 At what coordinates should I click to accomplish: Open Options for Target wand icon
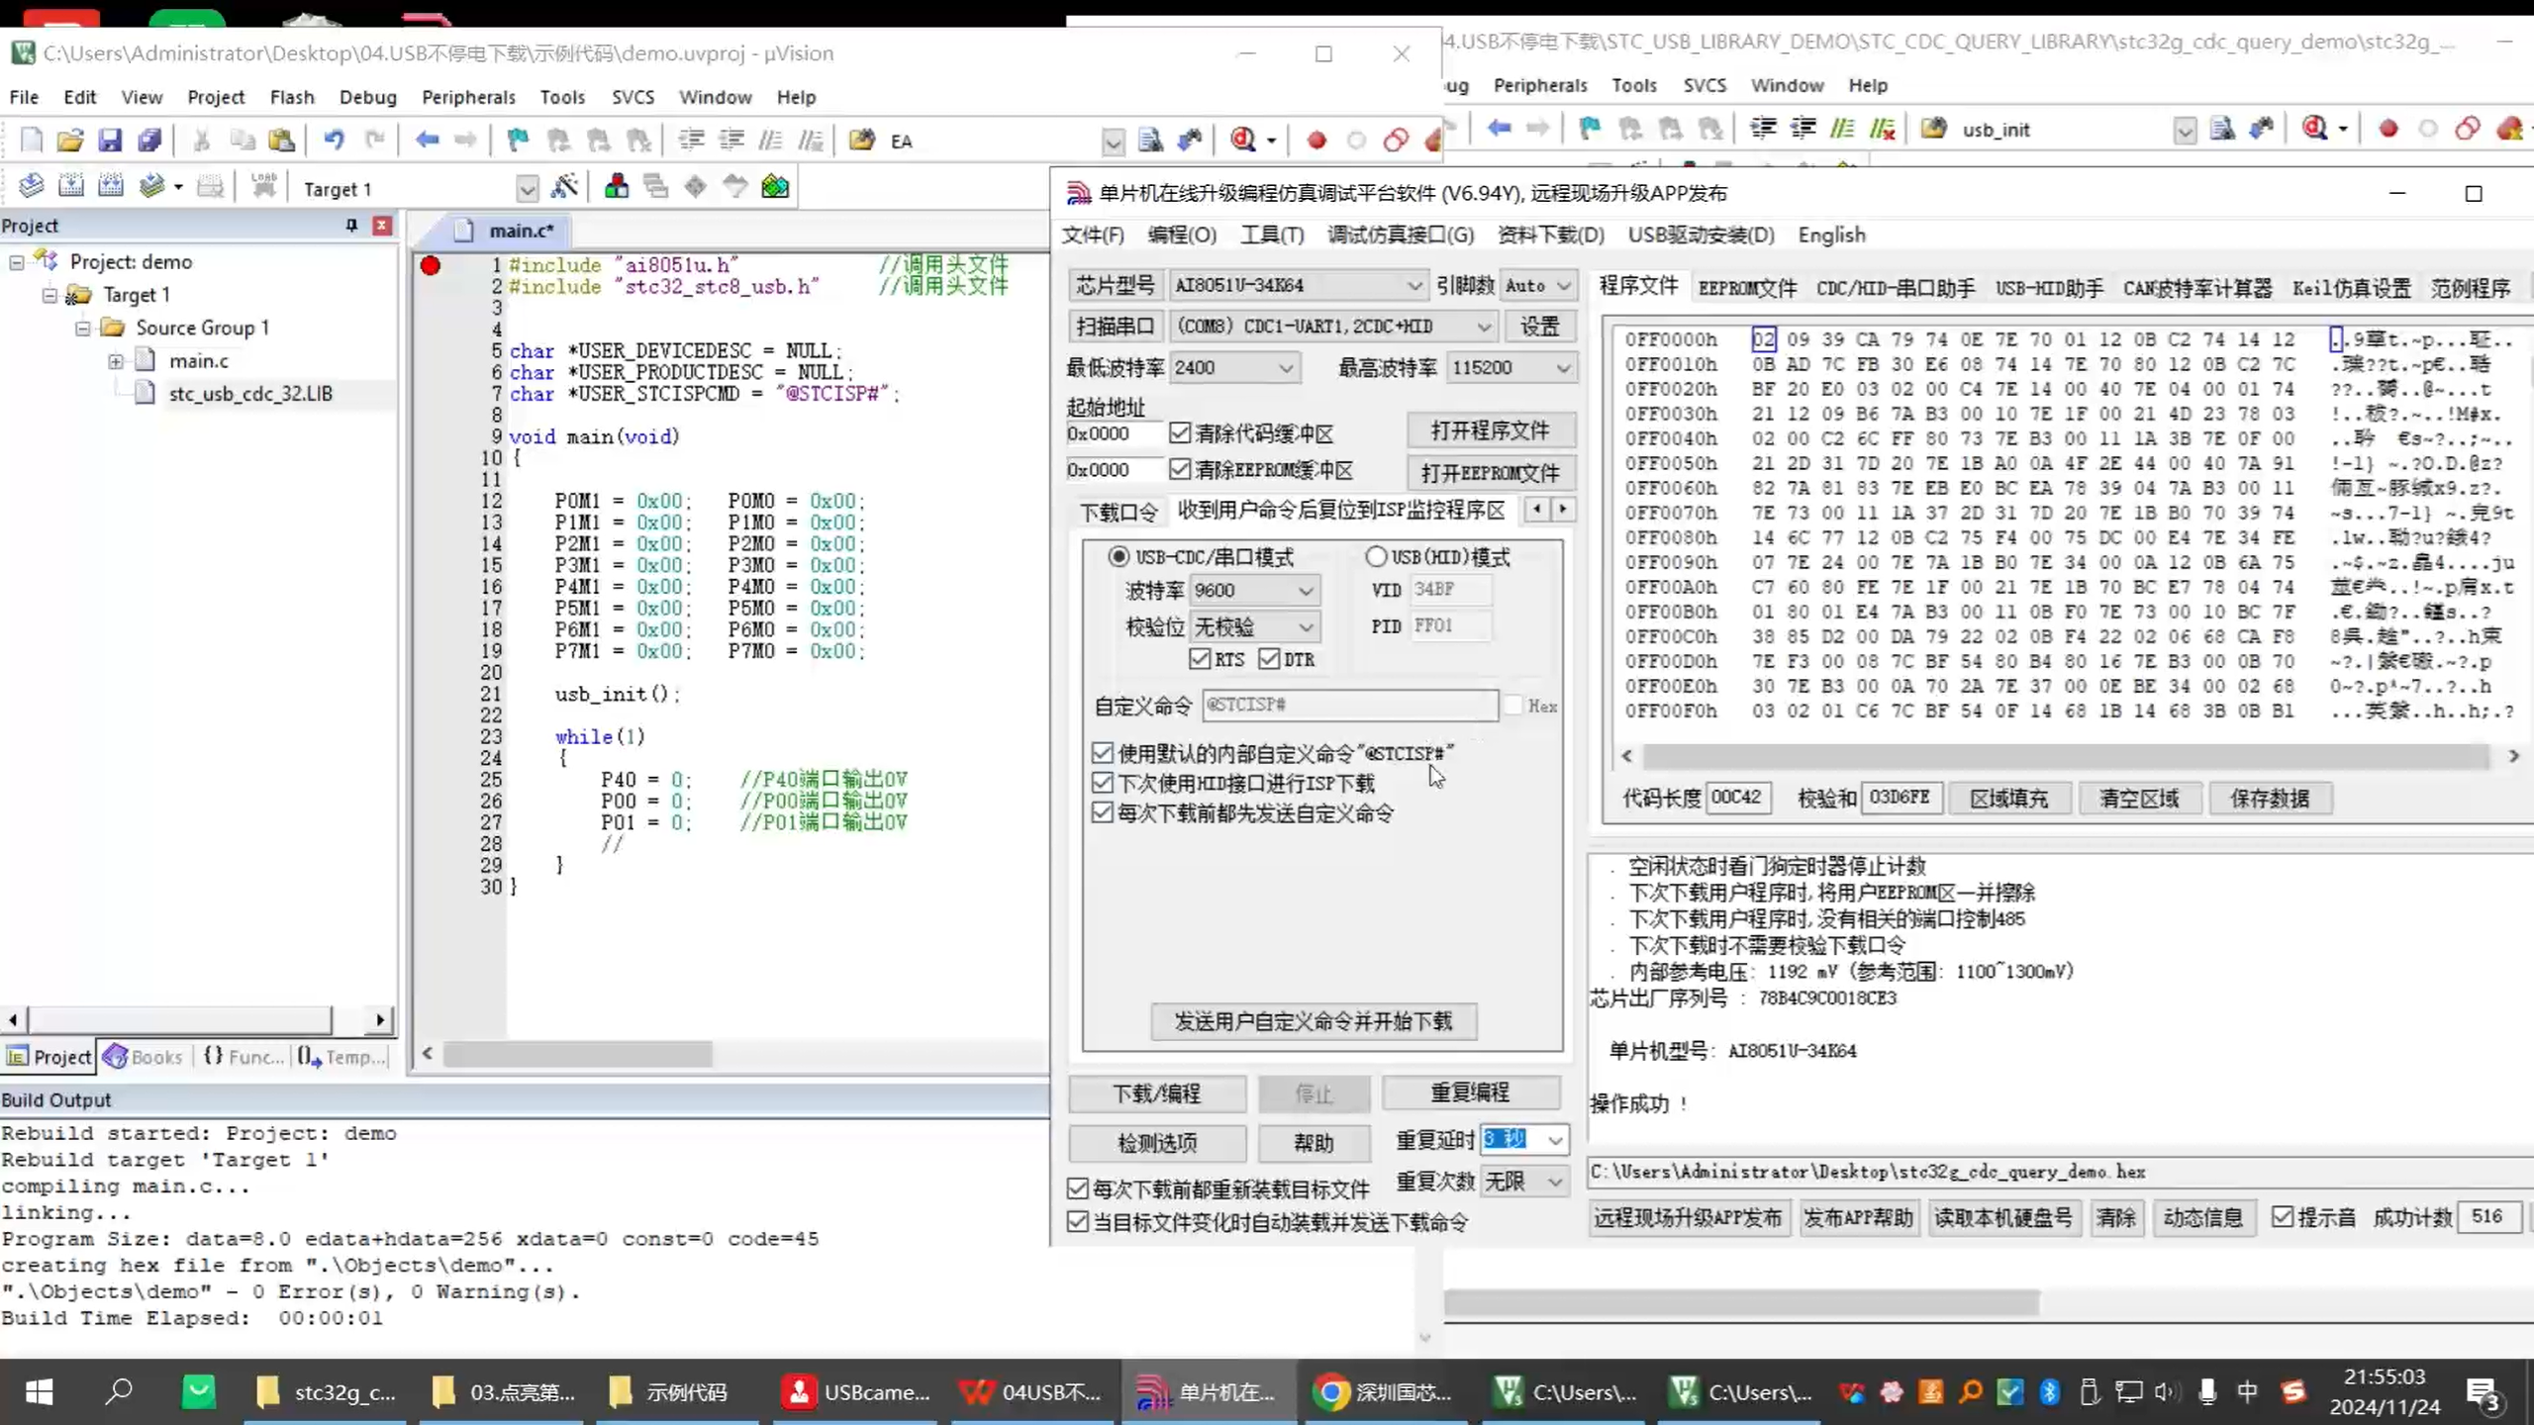coord(565,185)
